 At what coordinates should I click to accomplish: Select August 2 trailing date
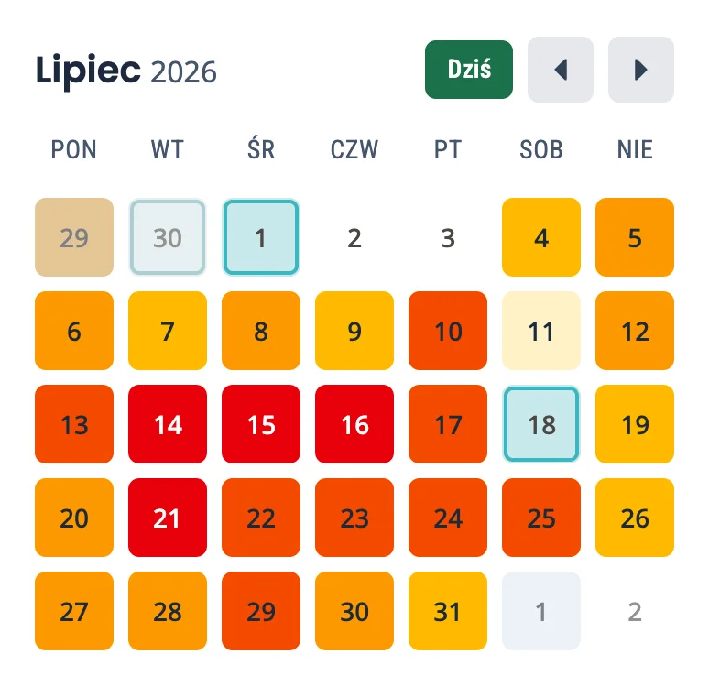(635, 611)
